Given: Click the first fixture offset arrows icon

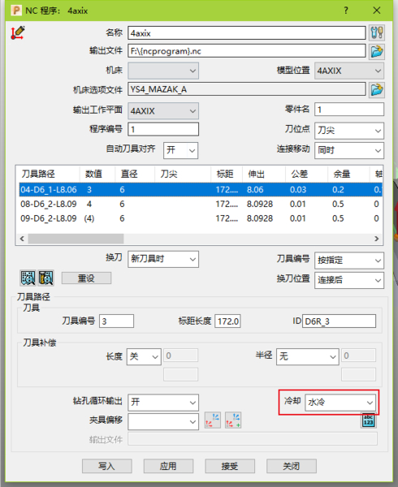Looking at the screenshot, I should coord(213,420).
